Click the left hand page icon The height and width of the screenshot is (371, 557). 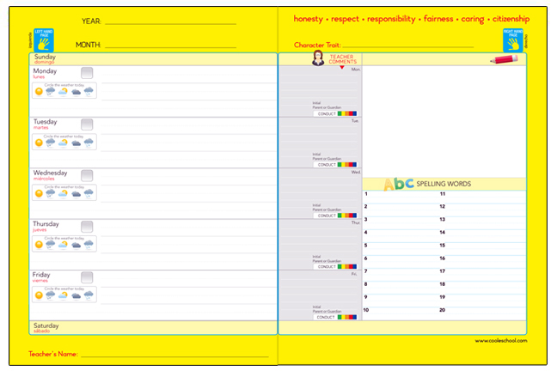(x=43, y=39)
